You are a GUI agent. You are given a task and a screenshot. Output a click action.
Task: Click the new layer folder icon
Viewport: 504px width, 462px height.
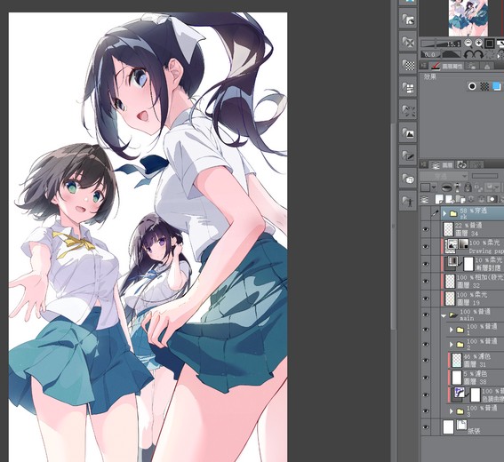pos(460,199)
